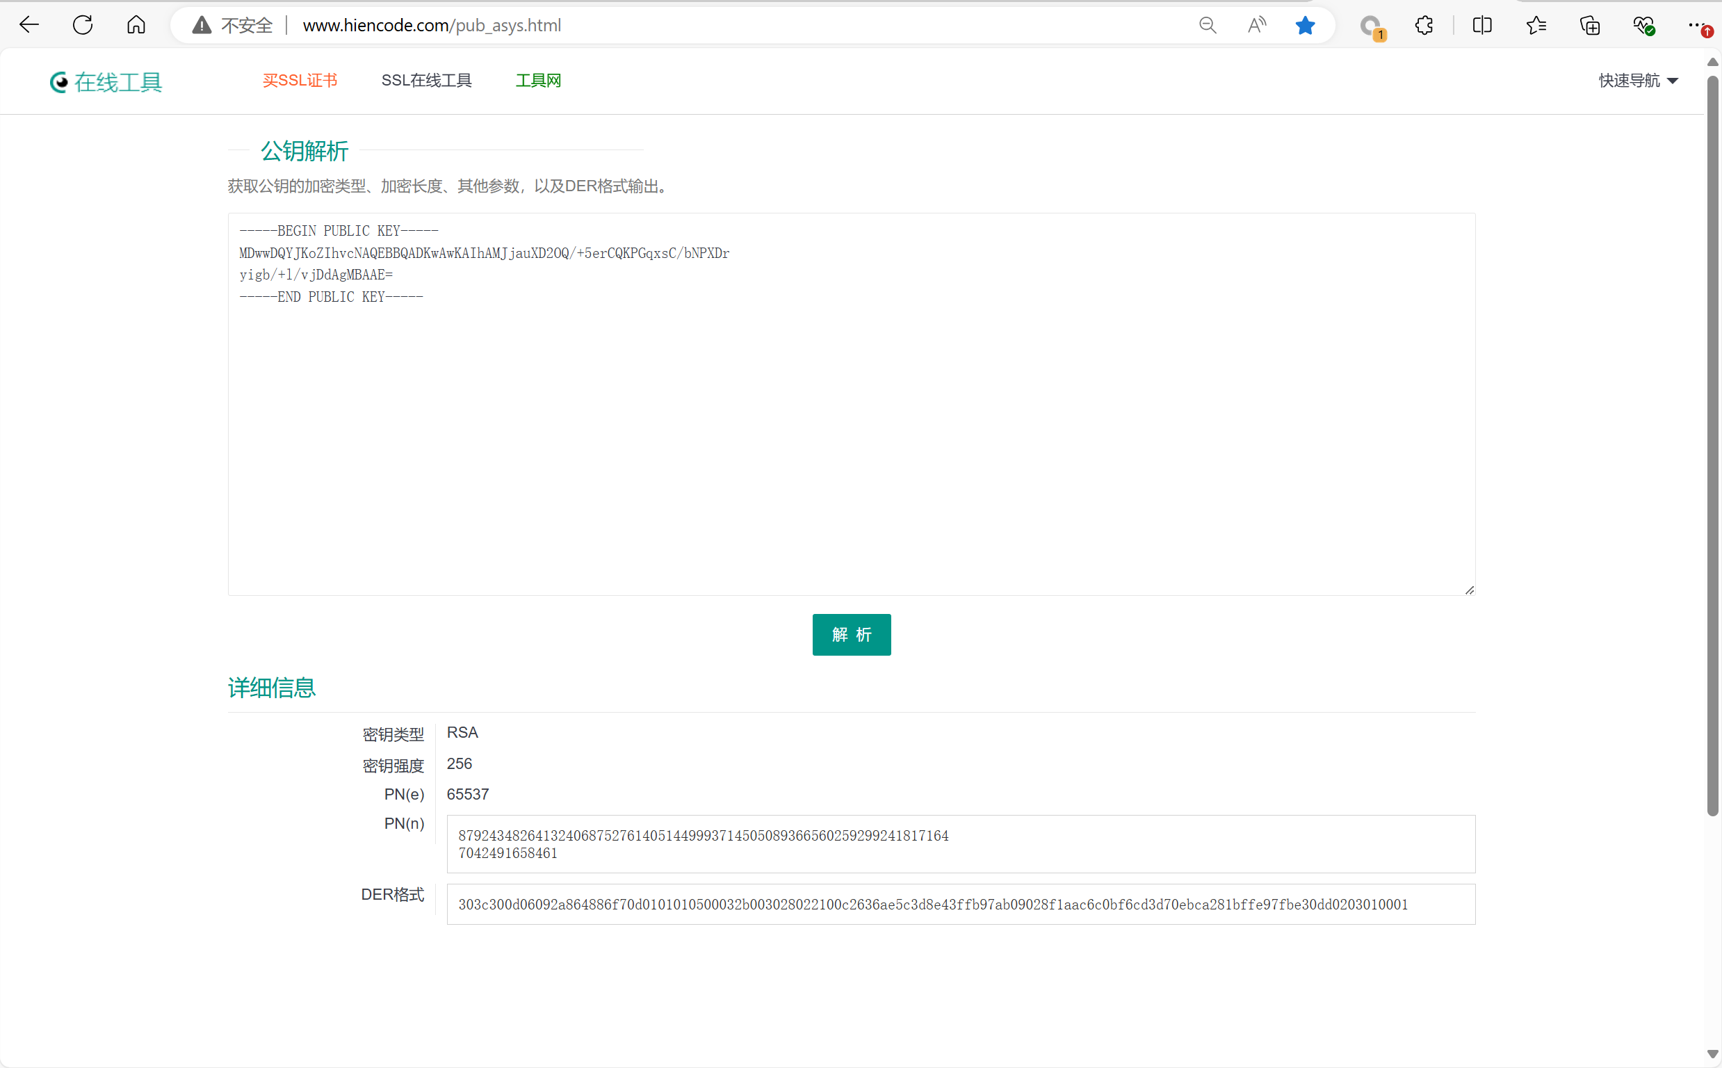Open the favorites list icon

point(1536,26)
